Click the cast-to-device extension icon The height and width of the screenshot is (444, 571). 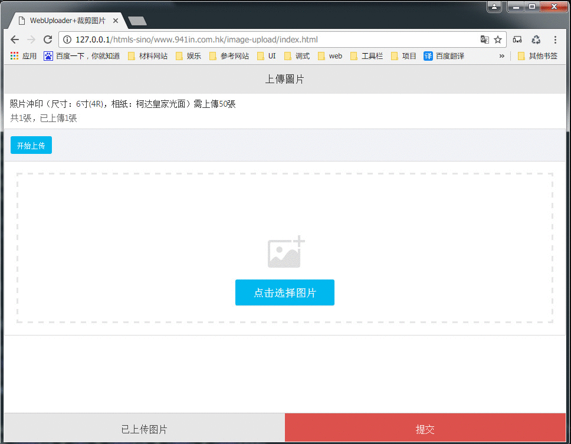coord(517,39)
